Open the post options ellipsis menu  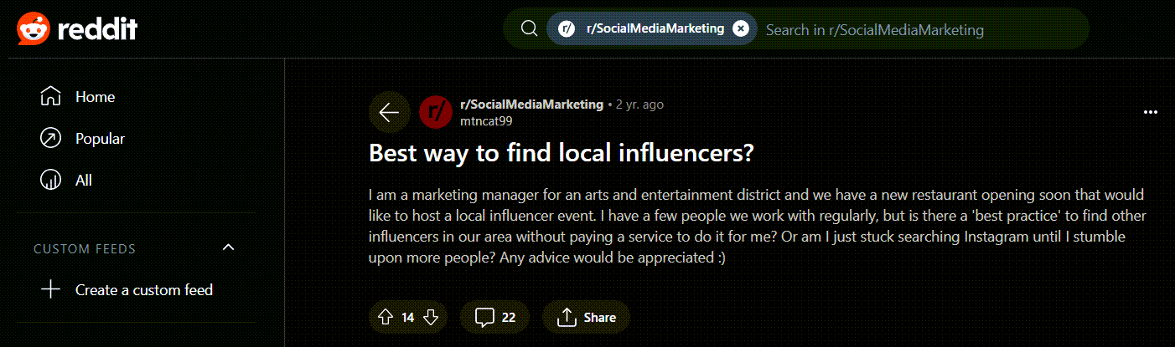[x=1151, y=112]
